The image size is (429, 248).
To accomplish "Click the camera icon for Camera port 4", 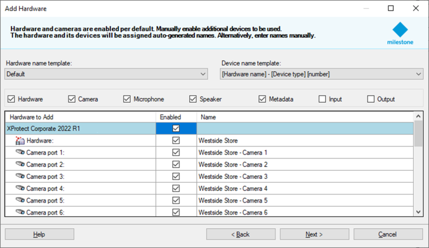I will [x=20, y=189].
